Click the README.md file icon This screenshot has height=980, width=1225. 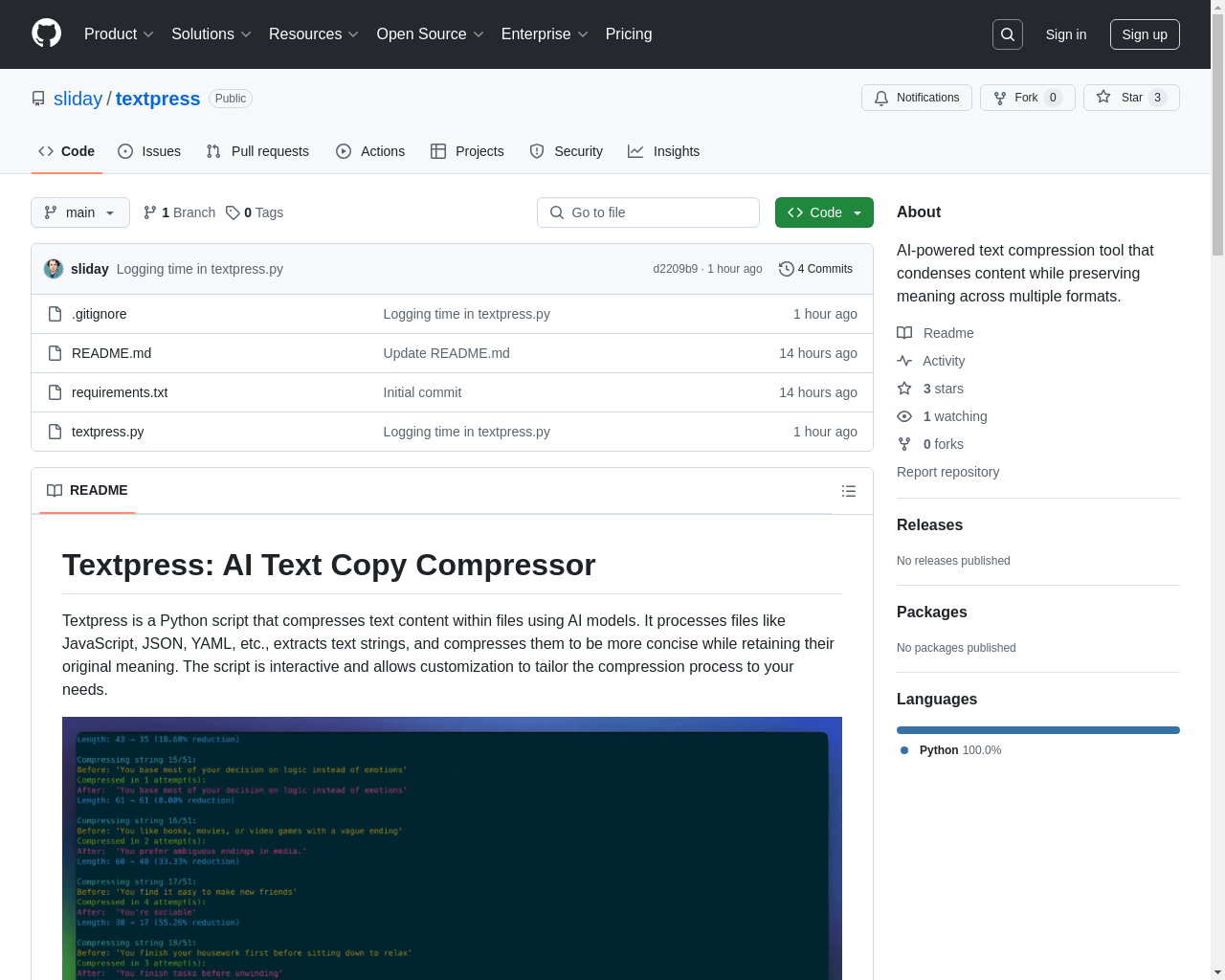(56, 353)
